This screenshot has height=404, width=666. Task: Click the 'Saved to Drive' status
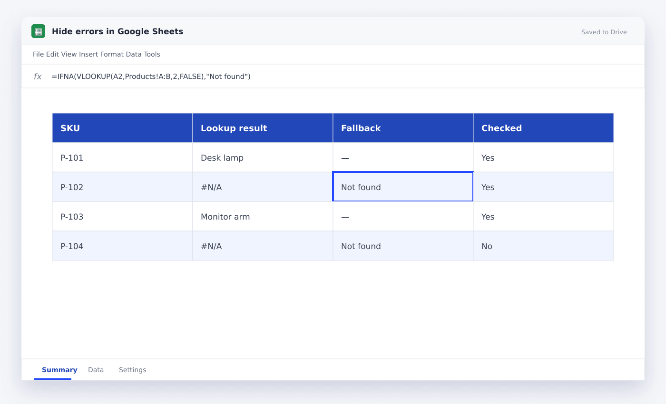604,32
